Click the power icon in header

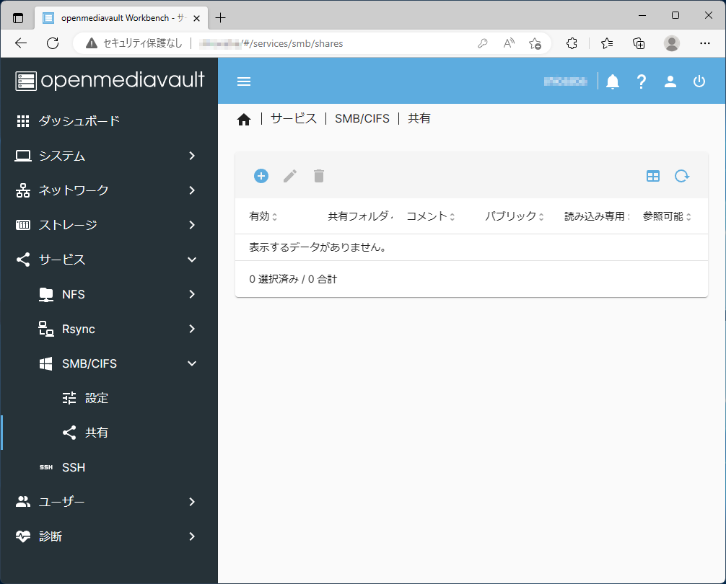coord(699,81)
